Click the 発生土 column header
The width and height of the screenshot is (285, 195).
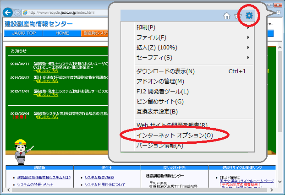pyautogui.click(x=107, y=168)
